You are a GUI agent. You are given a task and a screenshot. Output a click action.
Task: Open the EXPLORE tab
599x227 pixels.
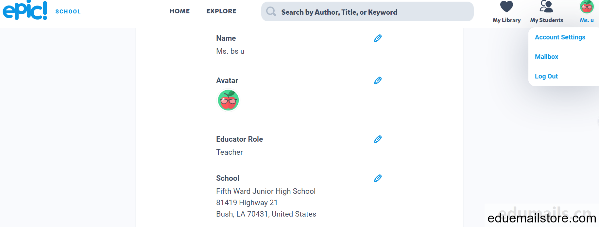221,11
